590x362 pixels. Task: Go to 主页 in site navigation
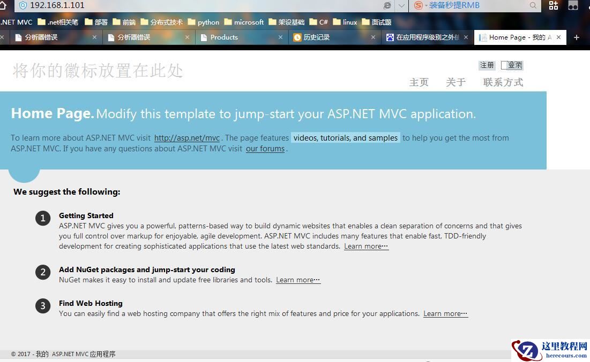click(x=419, y=82)
